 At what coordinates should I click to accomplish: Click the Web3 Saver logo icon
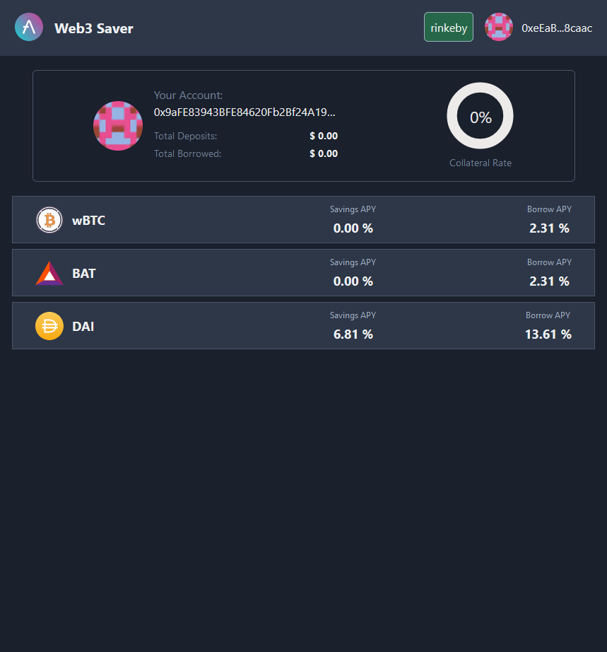[x=29, y=28]
